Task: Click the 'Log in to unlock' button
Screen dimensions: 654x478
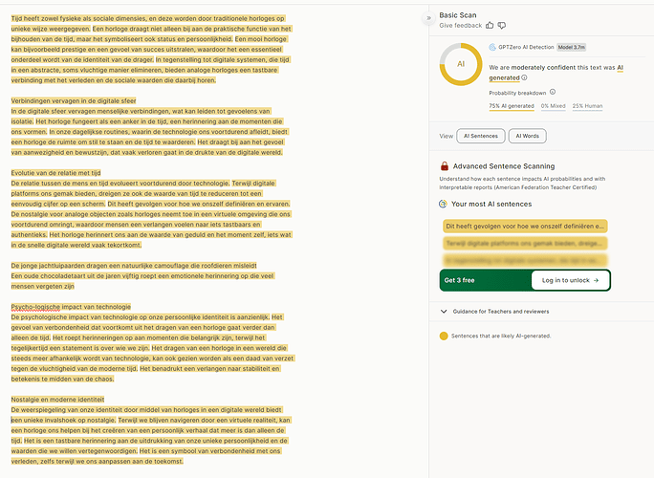Action: click(x=570, y=280)
